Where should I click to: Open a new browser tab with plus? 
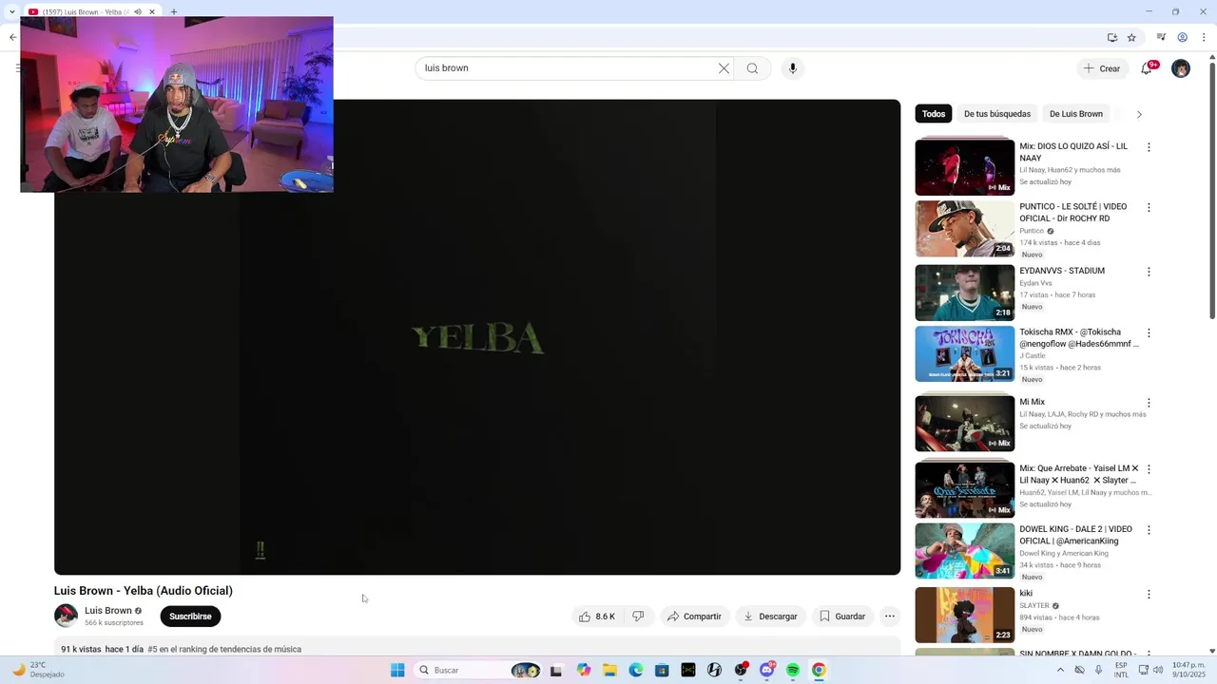click(174, 12)
